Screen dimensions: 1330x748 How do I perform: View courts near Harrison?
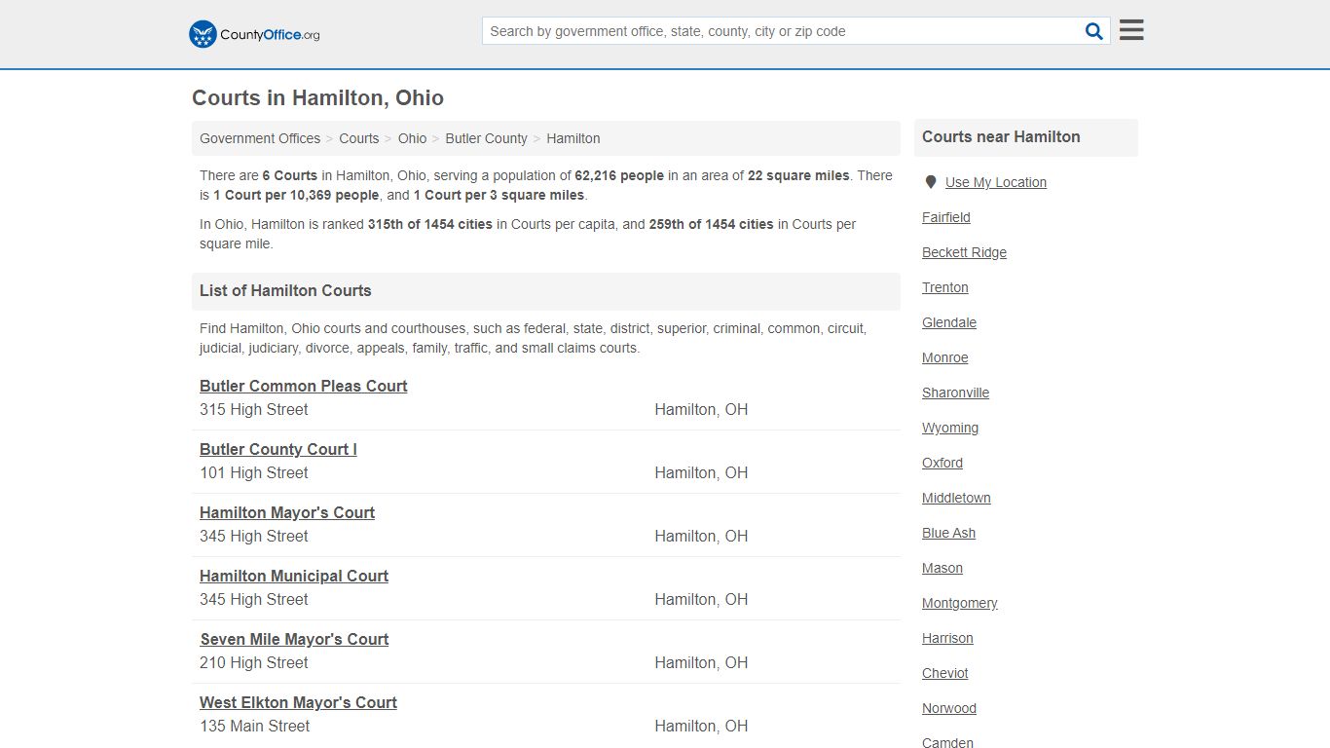click(x=947, y=638)
